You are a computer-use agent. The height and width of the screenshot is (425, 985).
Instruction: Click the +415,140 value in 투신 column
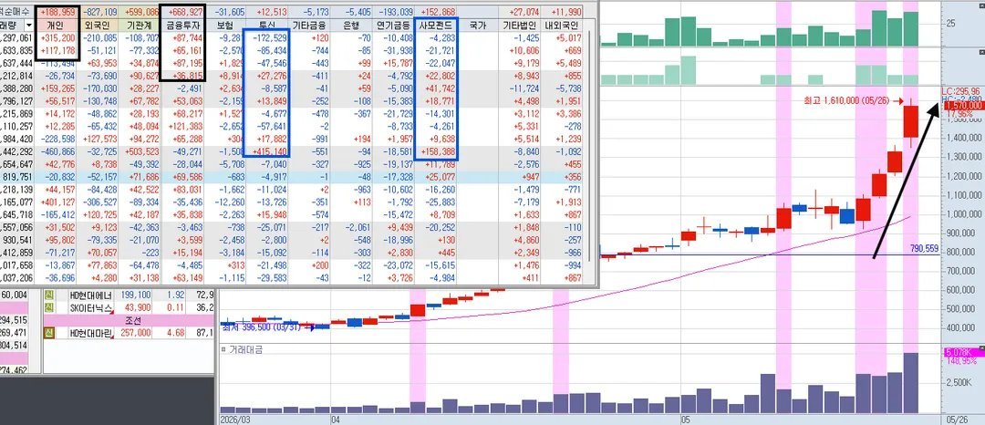(x=270, y=151)
